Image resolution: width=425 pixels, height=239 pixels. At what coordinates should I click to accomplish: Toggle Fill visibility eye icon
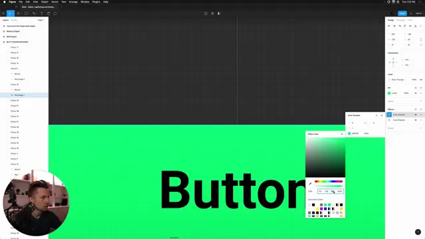pyautogui.click(x=416, y=93)
